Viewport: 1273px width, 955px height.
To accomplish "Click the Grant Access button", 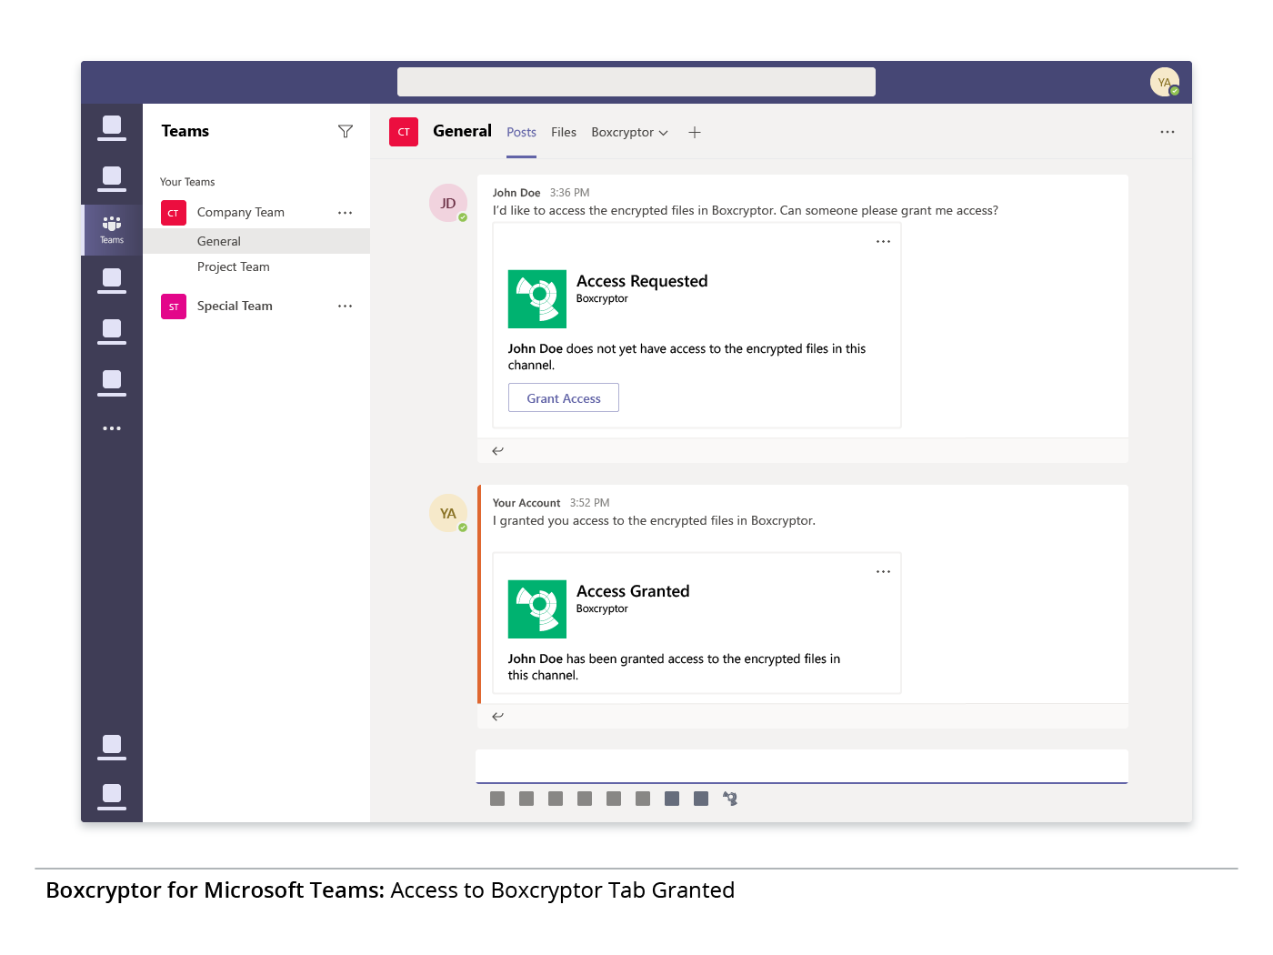I will 564,397.
